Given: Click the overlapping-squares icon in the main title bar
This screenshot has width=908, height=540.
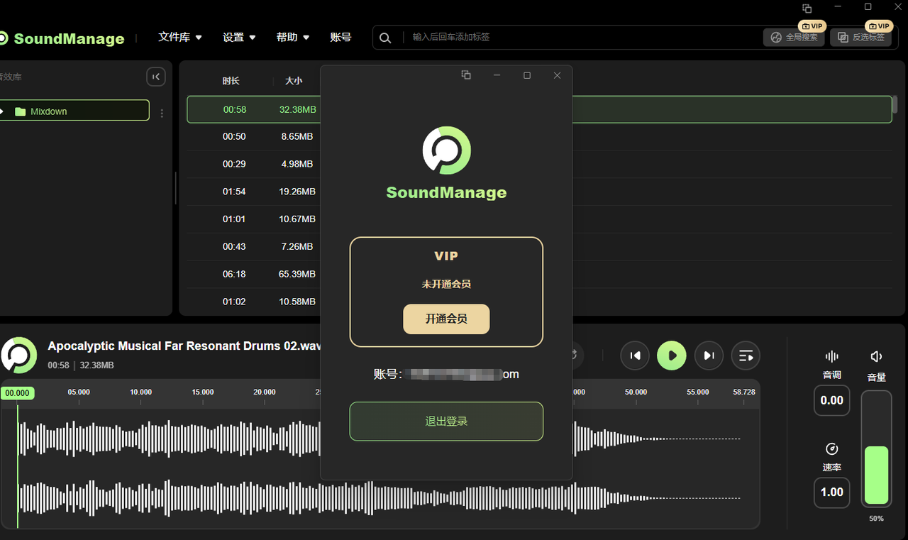Looking at the screenshot, I should click(x=807, y=9).
